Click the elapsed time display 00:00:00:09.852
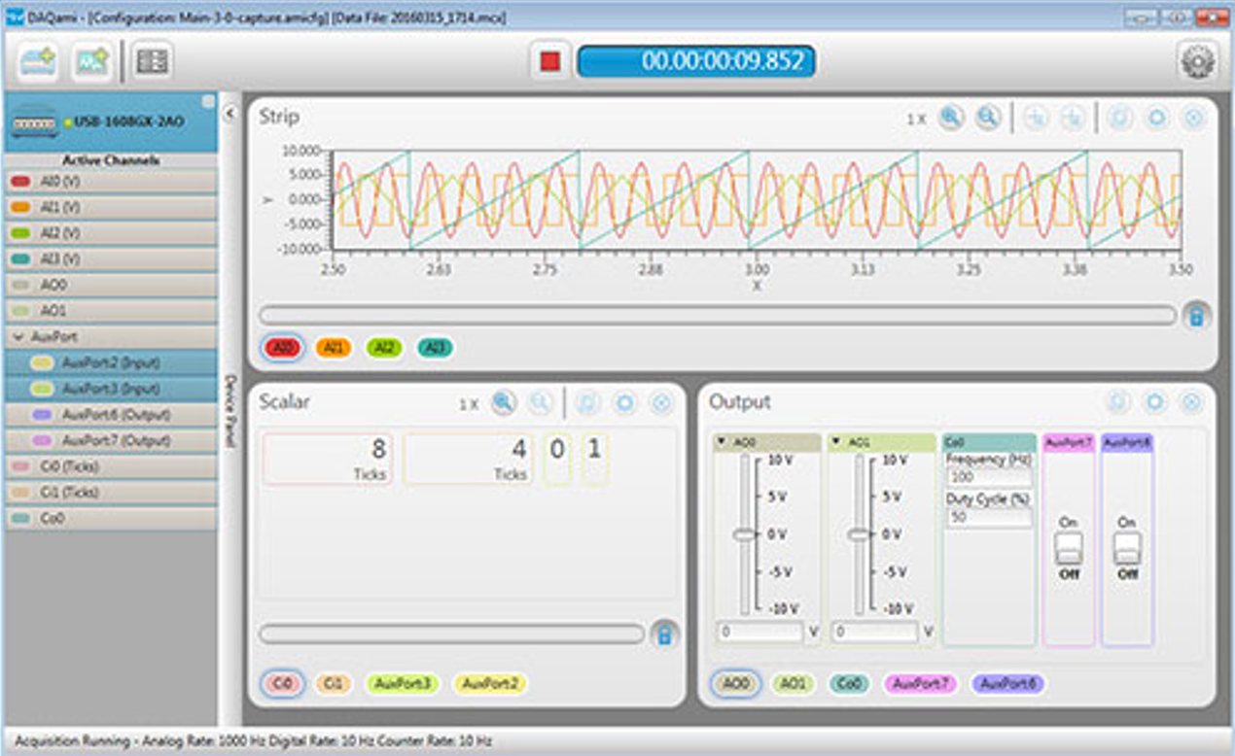Screen dimensions: 1235x756 [696, 61]
